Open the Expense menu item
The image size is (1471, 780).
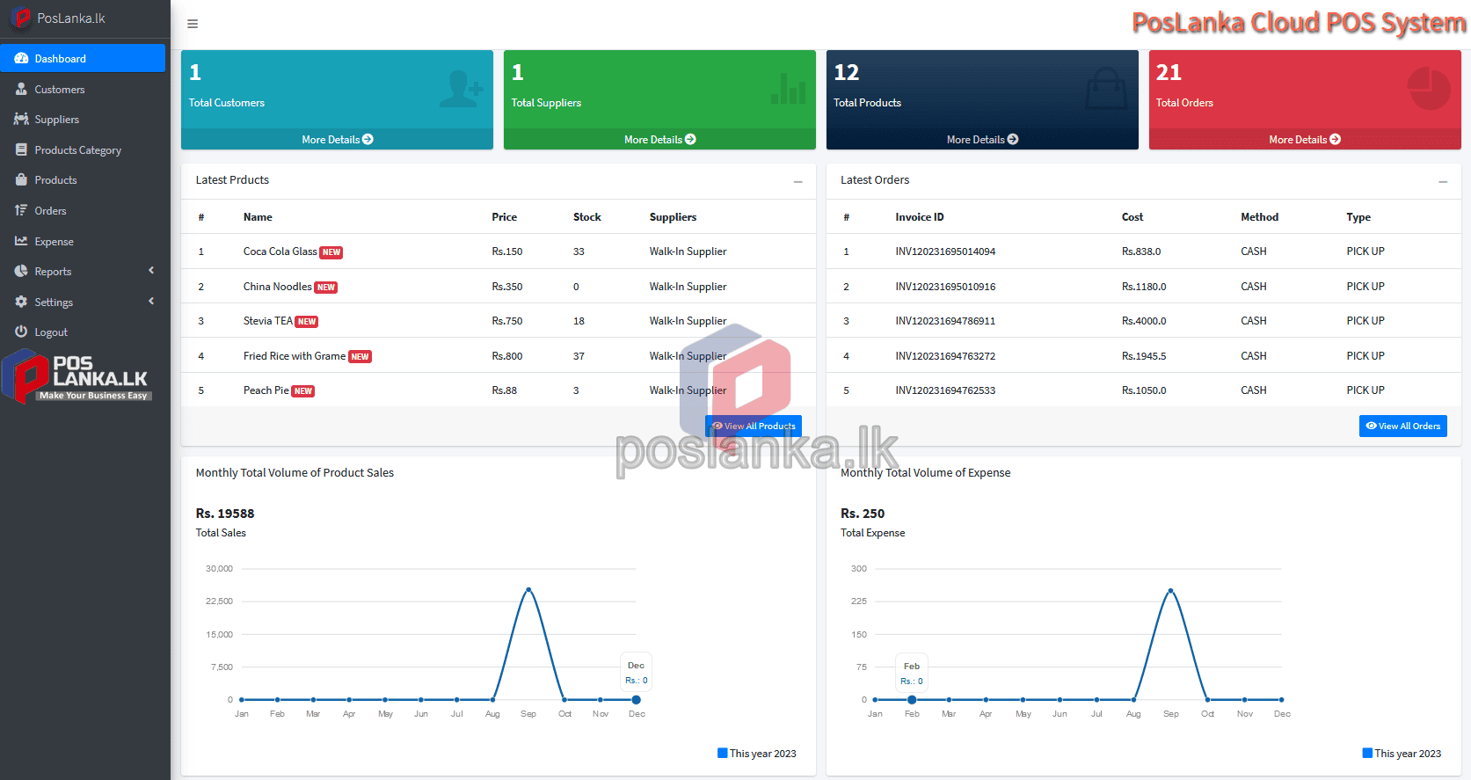coord(83,241)
